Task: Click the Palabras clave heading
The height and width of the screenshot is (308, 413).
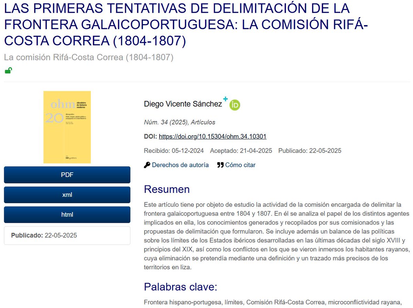Action: [x=180, y=287]
